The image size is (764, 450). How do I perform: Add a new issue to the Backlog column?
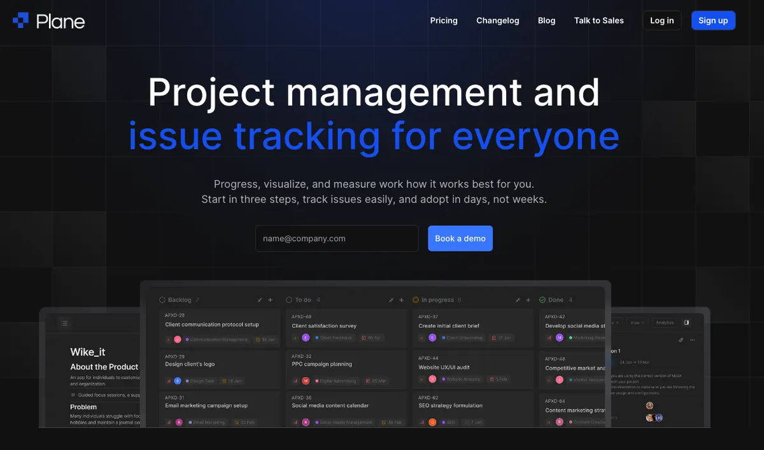[x=270, y=300]
